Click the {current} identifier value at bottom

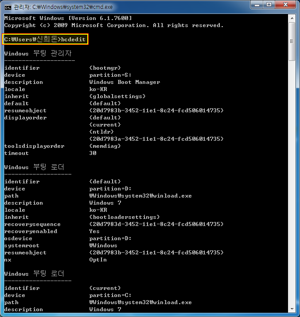[105, 288]
